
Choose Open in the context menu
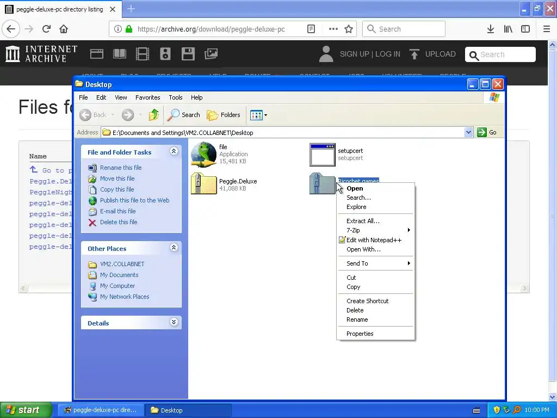(375, 188)
